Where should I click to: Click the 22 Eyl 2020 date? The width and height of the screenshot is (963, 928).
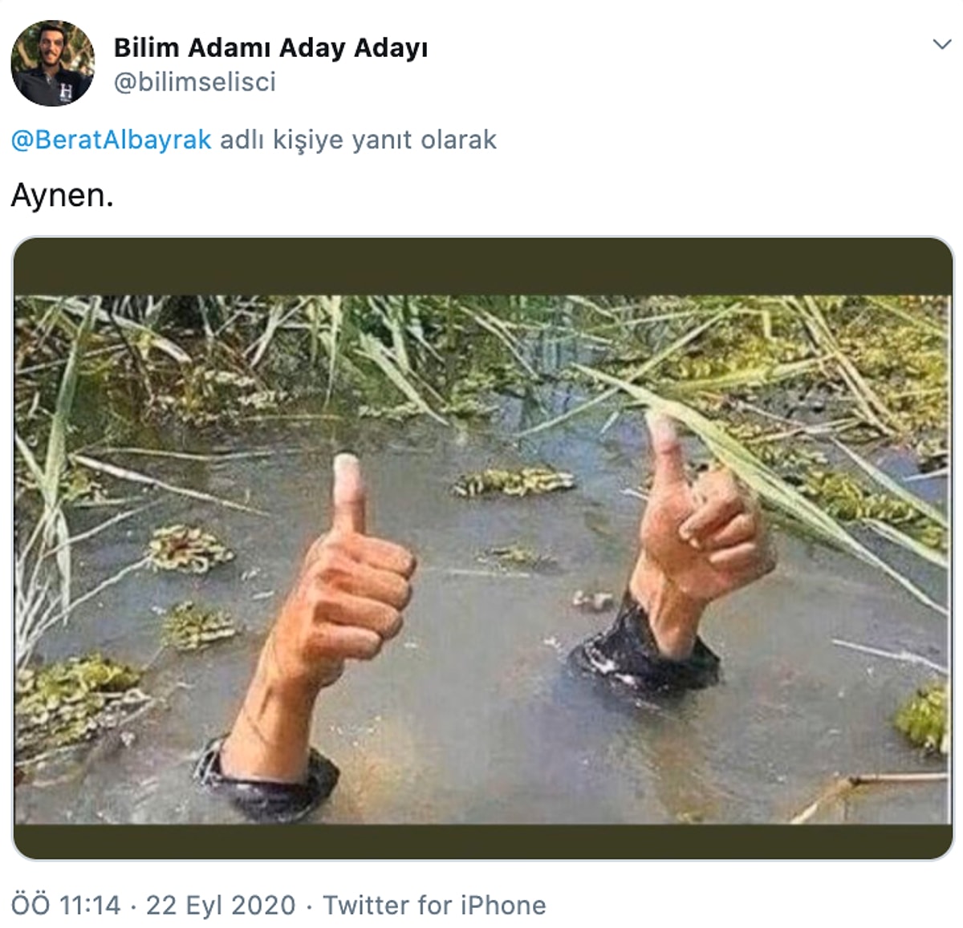coord(221,905)
